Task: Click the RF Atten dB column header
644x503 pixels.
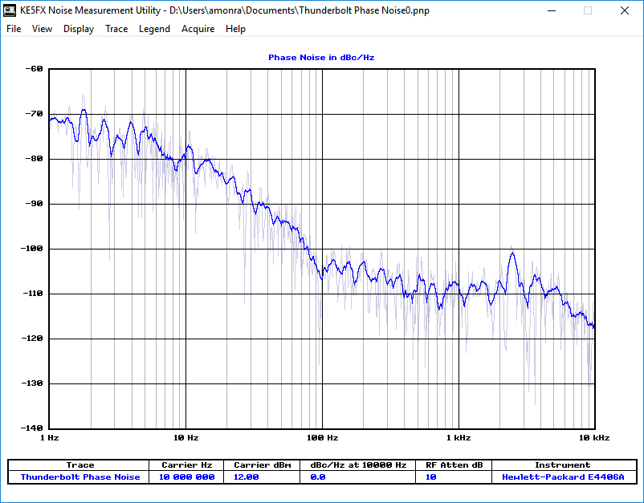Action: point(454,464)
